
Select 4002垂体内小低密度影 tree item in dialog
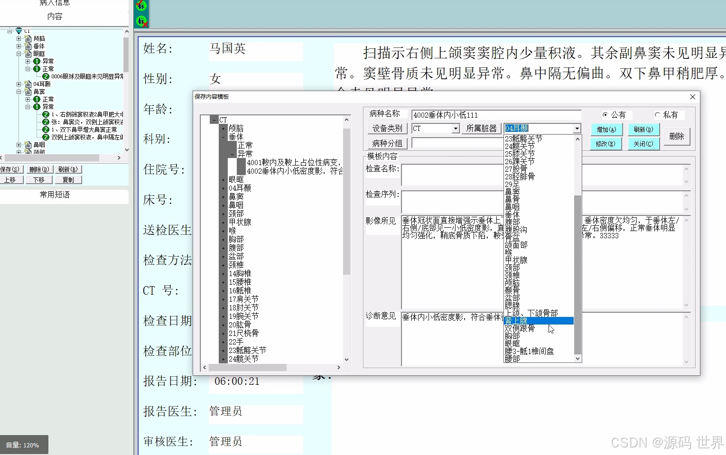[295, 171]
